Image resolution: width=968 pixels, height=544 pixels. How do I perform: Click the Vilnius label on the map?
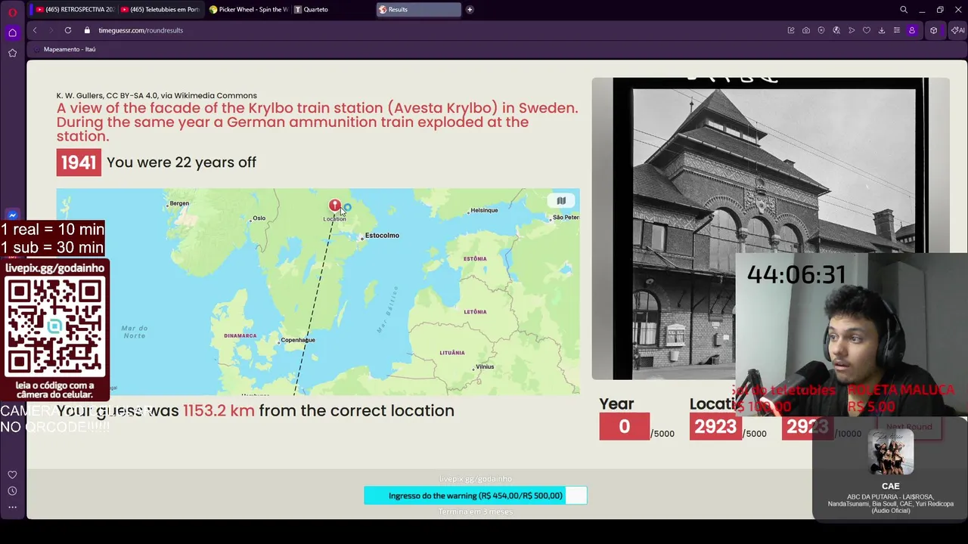tap(485, 367)
